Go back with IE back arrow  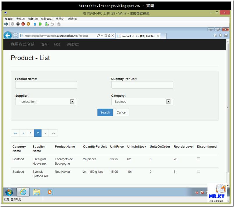[8, 35]
